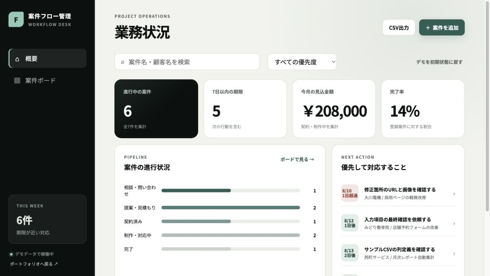Expand chevron for サンプルCSVの列定義を確認する
The image size is (490, 276).
[x=454, y=254]
